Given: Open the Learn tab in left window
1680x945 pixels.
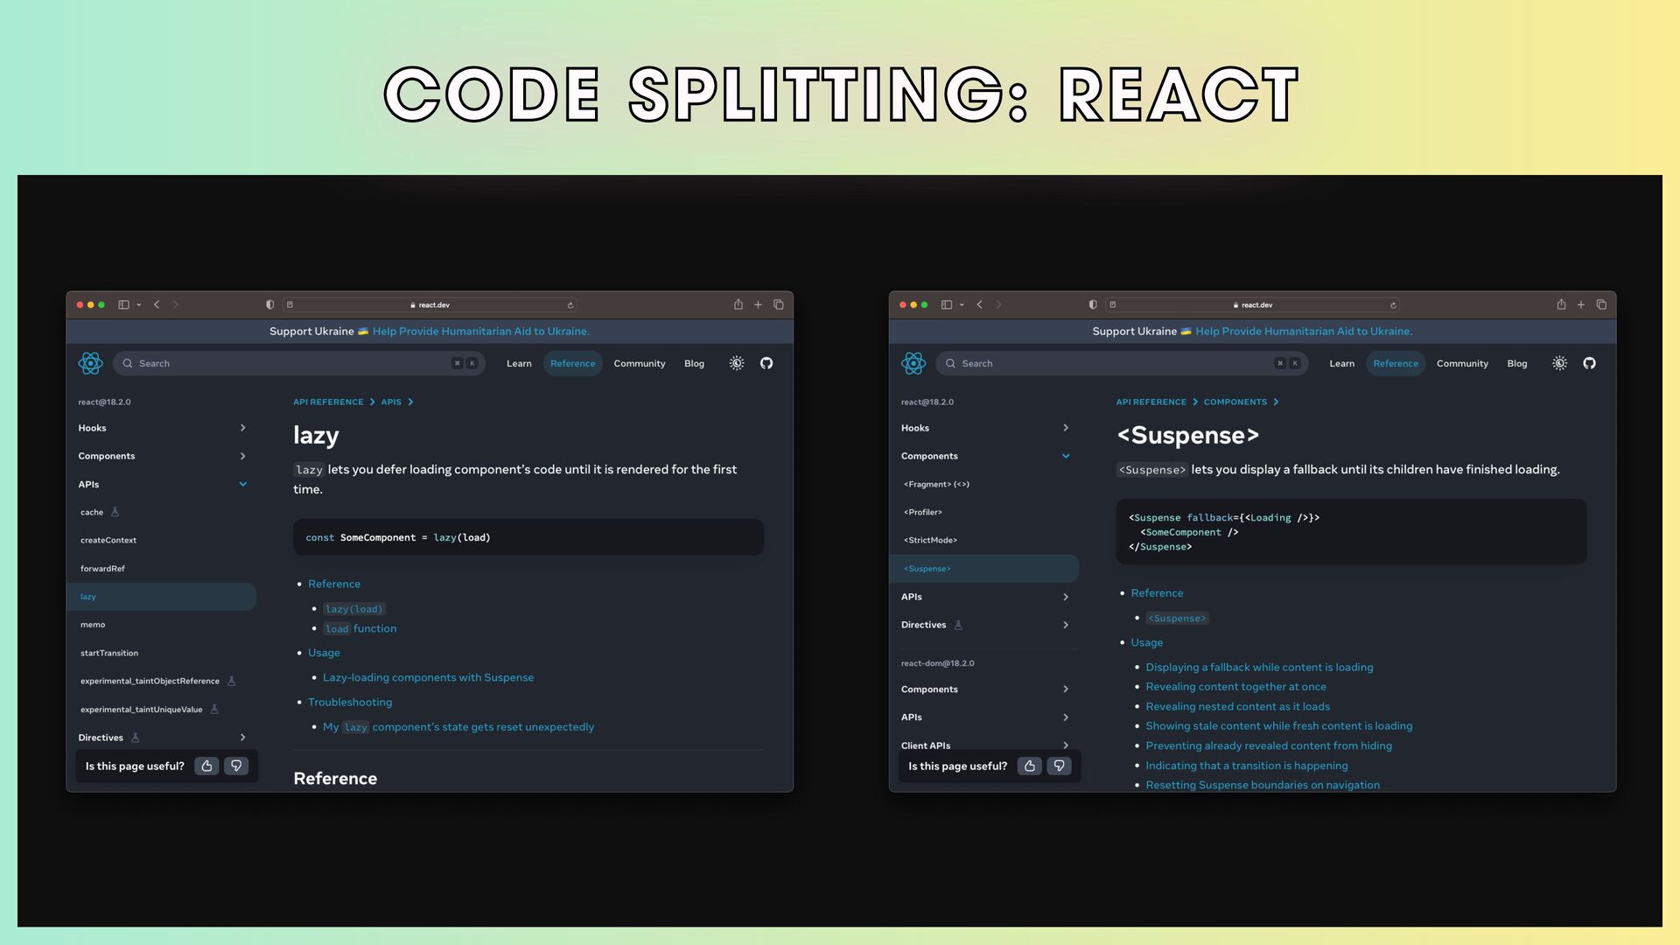Looking at the screenshot, I should (519, 363).
